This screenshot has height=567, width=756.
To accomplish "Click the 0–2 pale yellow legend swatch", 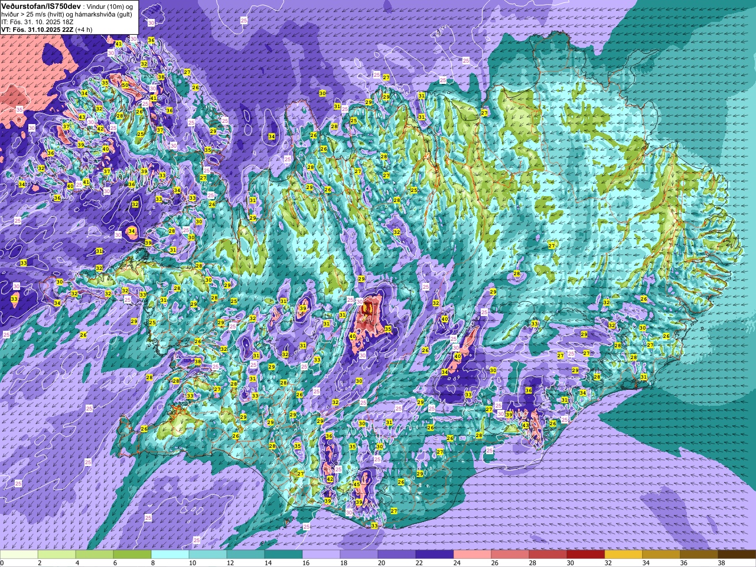I will pos(19,555).
